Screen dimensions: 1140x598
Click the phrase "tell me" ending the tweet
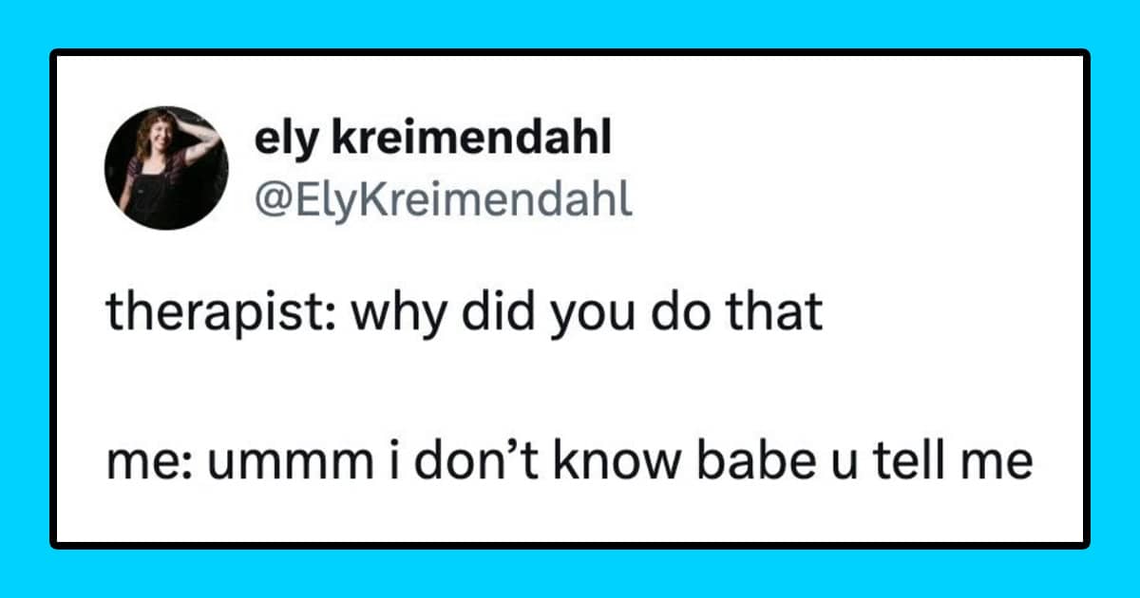click(968, 464)
